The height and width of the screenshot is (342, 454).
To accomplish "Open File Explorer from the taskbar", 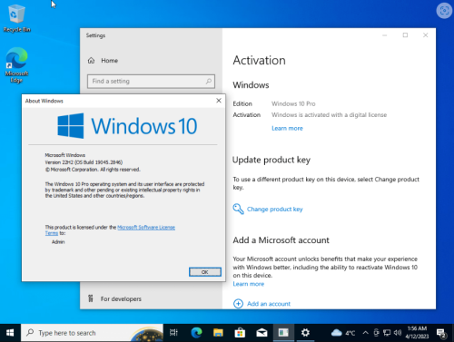I will [x=218, y=333].
